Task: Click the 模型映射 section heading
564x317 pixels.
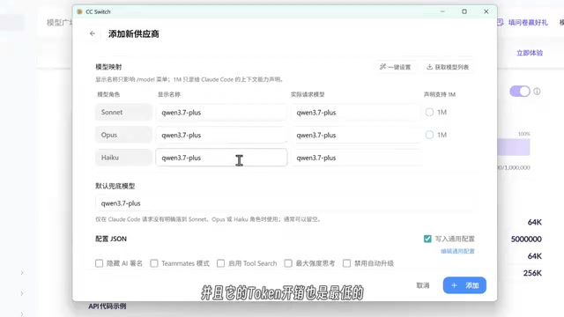Action: pos(108,67)
